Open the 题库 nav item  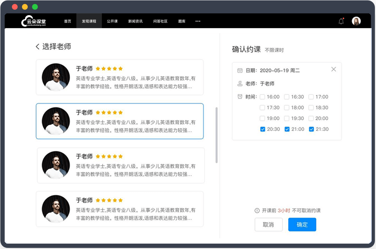pos(182,21)
